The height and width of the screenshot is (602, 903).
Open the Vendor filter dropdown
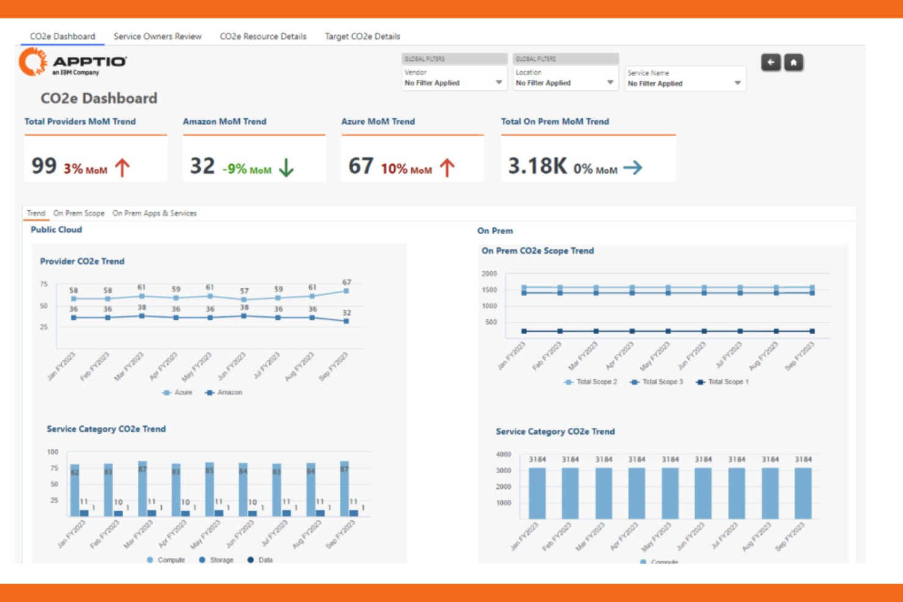(x=454, y=78)
